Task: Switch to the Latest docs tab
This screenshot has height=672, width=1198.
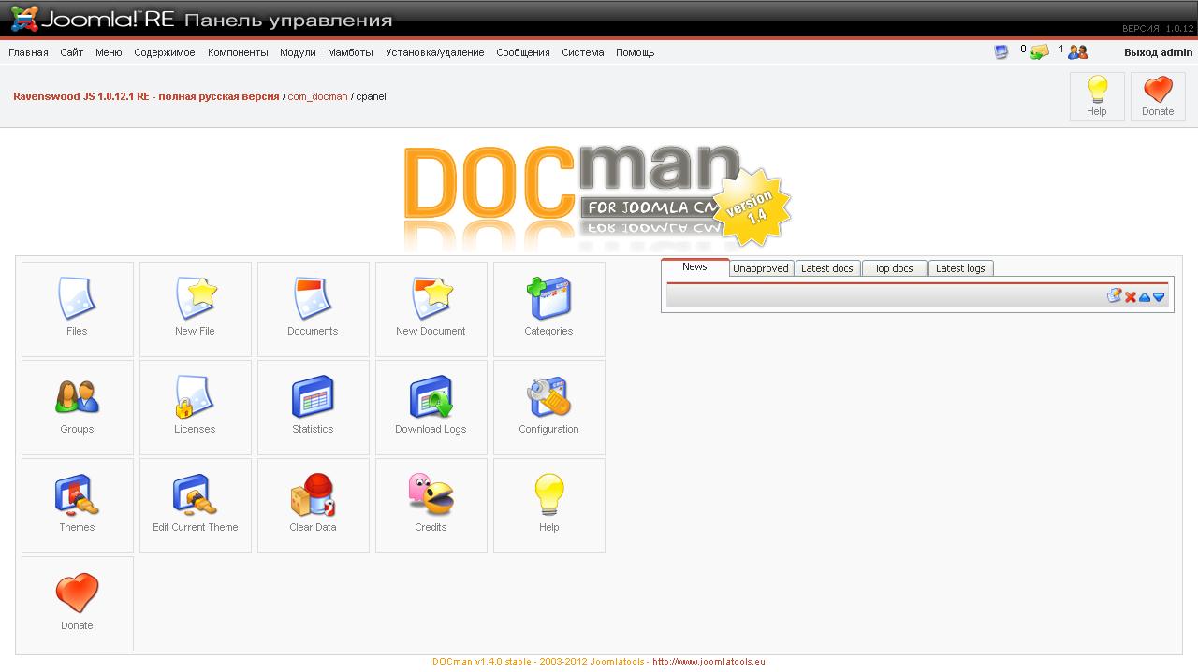Action: tap(827, 268)
